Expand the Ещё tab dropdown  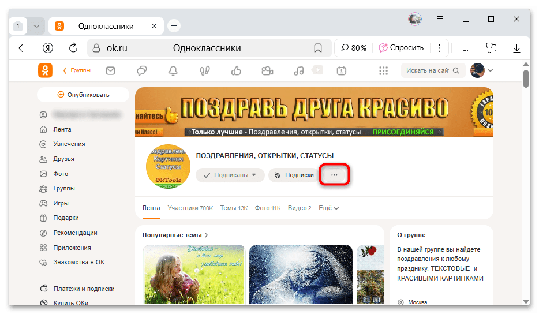328,208
